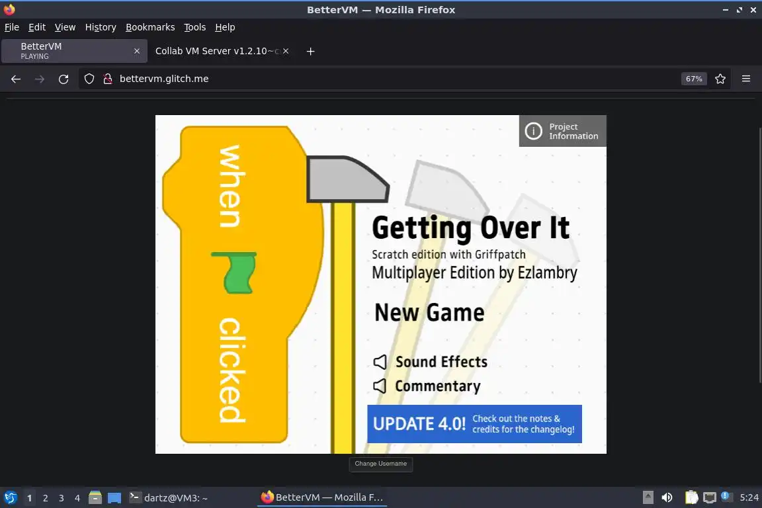
Task: Open the Tools menu
Action: click(x=195, y=27)
